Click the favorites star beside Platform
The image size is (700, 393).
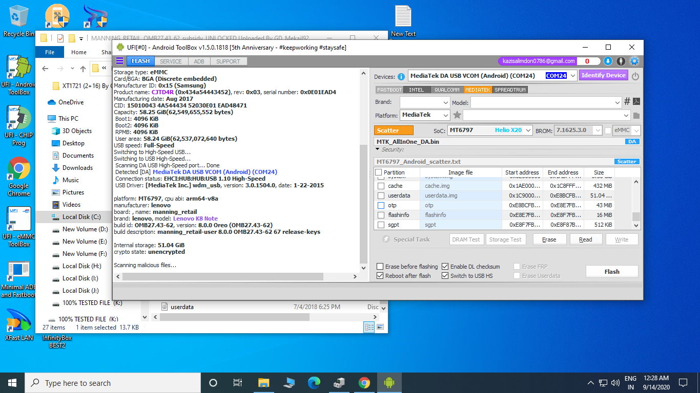coord(457,115)
